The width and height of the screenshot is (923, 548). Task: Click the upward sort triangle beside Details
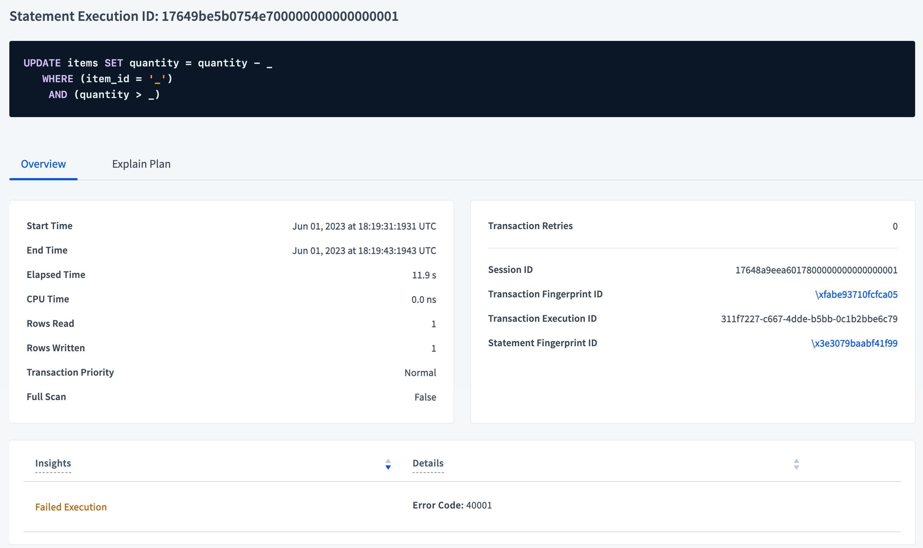pyautogui.click(x=796, y=461)
